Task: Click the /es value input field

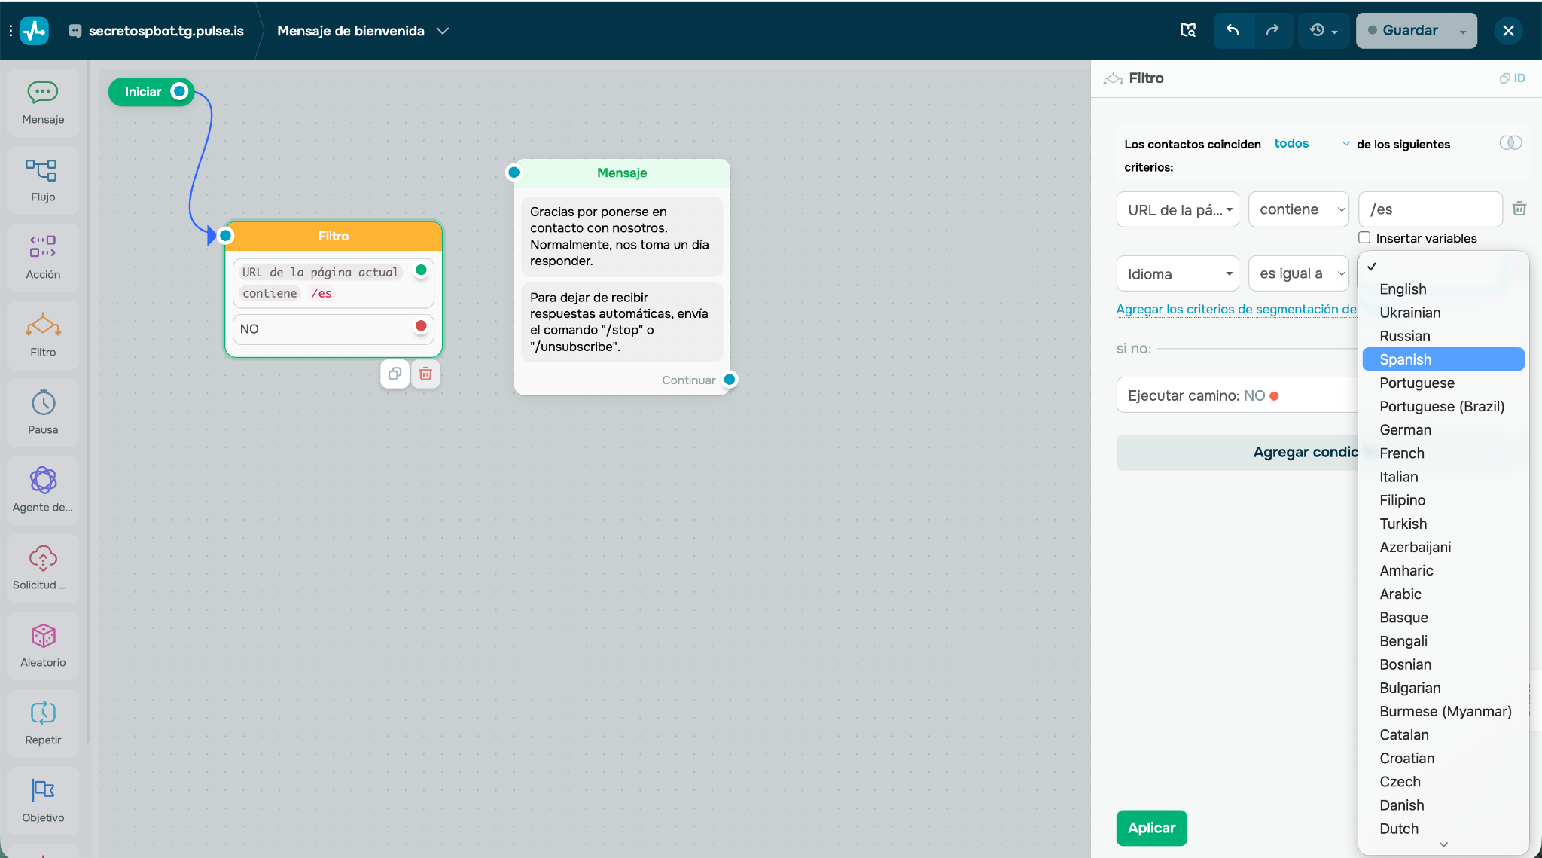Action: [x=1430, y=209]
